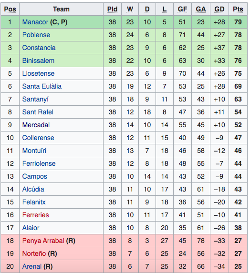Click the GD column header abbreviation
This screenshot has width=250, height=273.
(219, 9)
